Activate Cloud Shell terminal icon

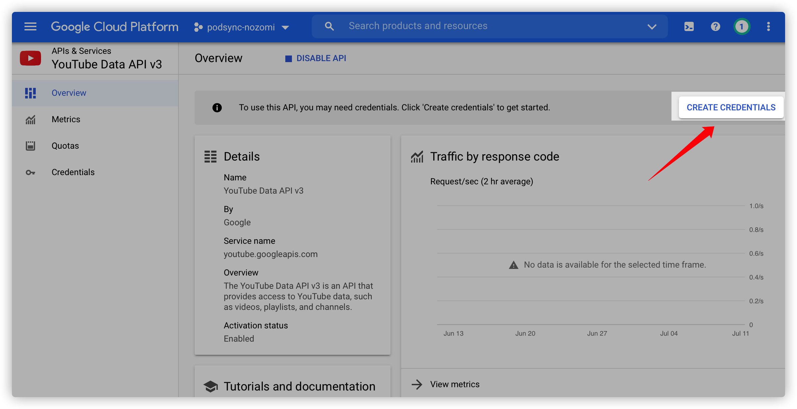[x=689, y=26]
